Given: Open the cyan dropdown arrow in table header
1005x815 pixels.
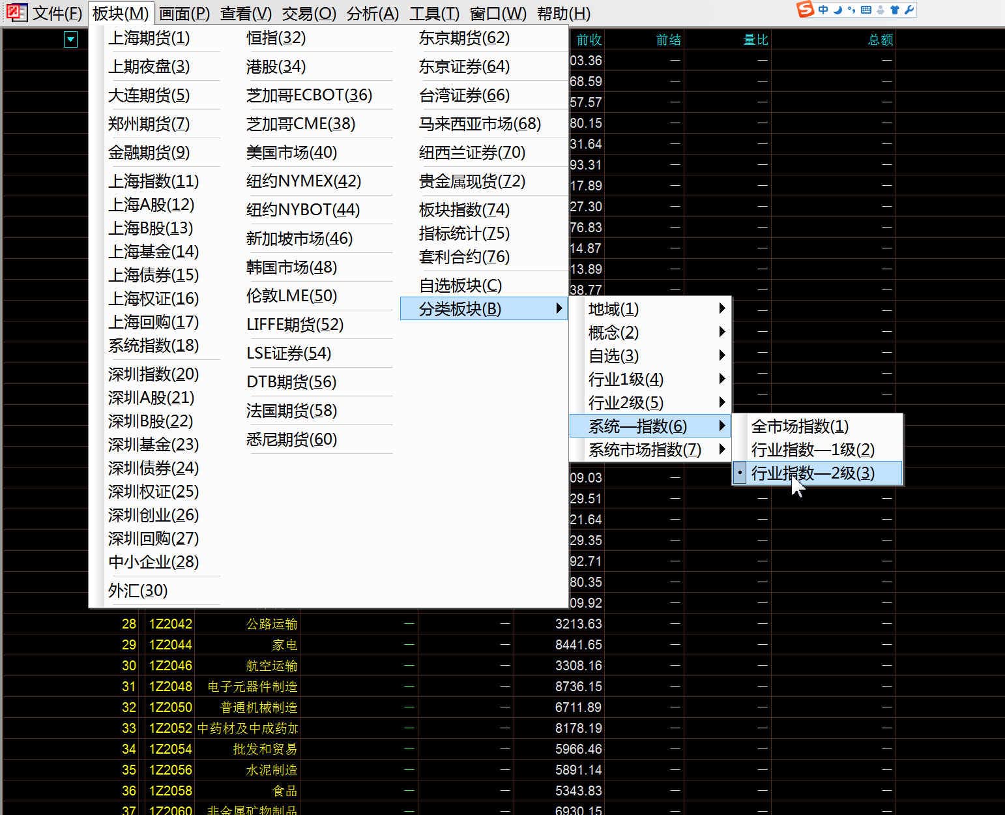Looking at the screenshot, I should [71, 40].
